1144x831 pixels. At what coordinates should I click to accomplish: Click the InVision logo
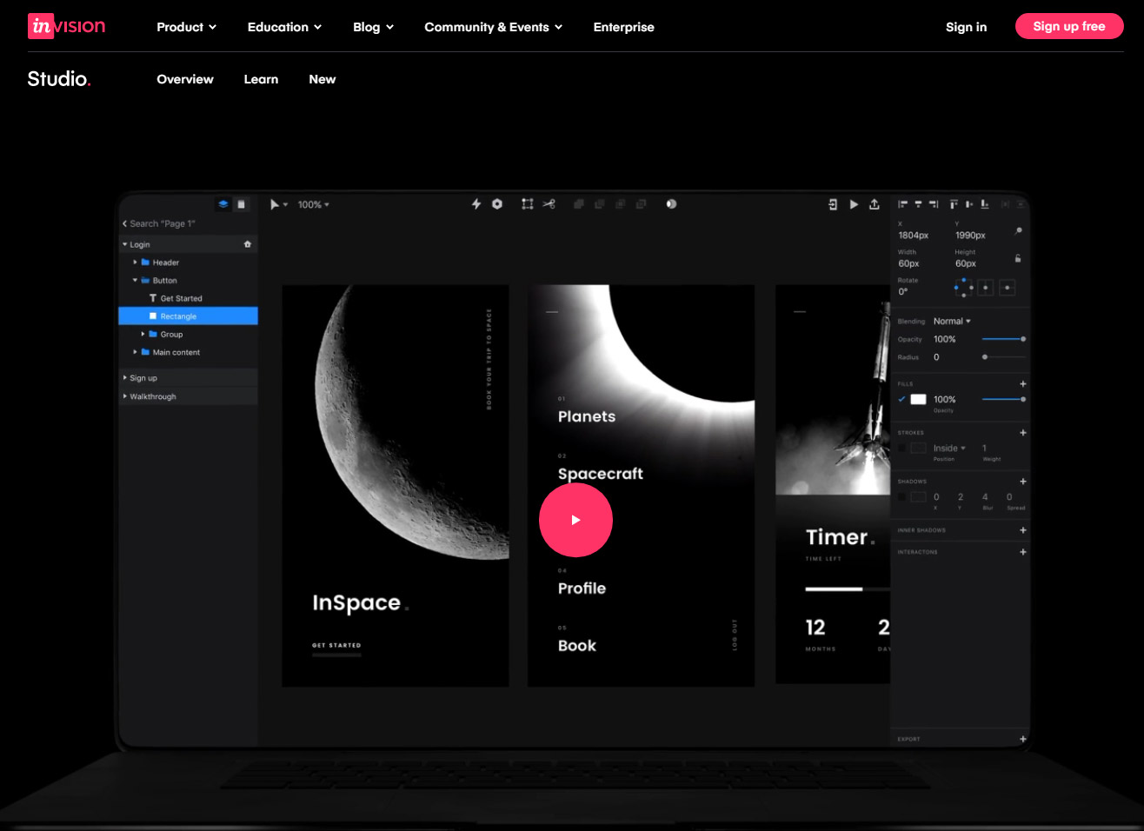click(x=67, y=26)
